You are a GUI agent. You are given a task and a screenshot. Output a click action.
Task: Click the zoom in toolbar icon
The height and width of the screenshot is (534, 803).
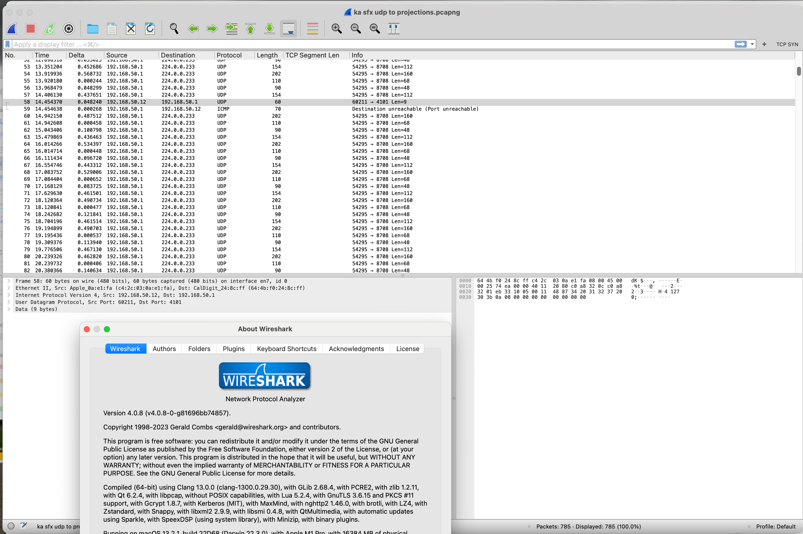[337, 29]
